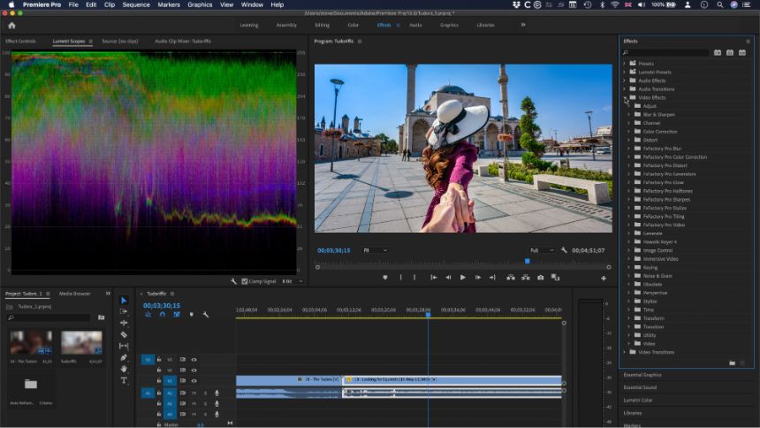The width and height of the screenshot is (760, 428).
Task: Select the Type tool
Action: [x=124, y=380]
